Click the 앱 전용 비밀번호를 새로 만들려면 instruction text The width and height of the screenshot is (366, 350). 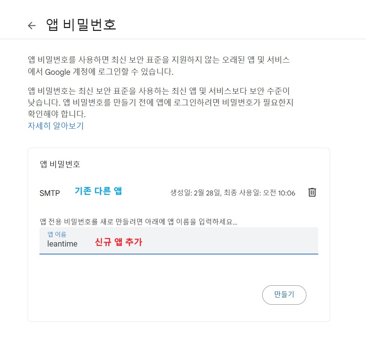[138, 221]
